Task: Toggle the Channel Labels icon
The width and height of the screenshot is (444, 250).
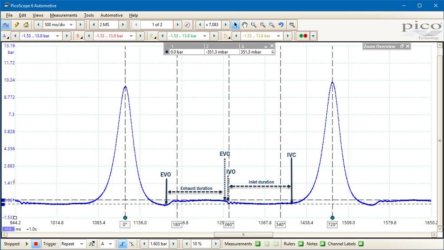Action: pos(361,244)
